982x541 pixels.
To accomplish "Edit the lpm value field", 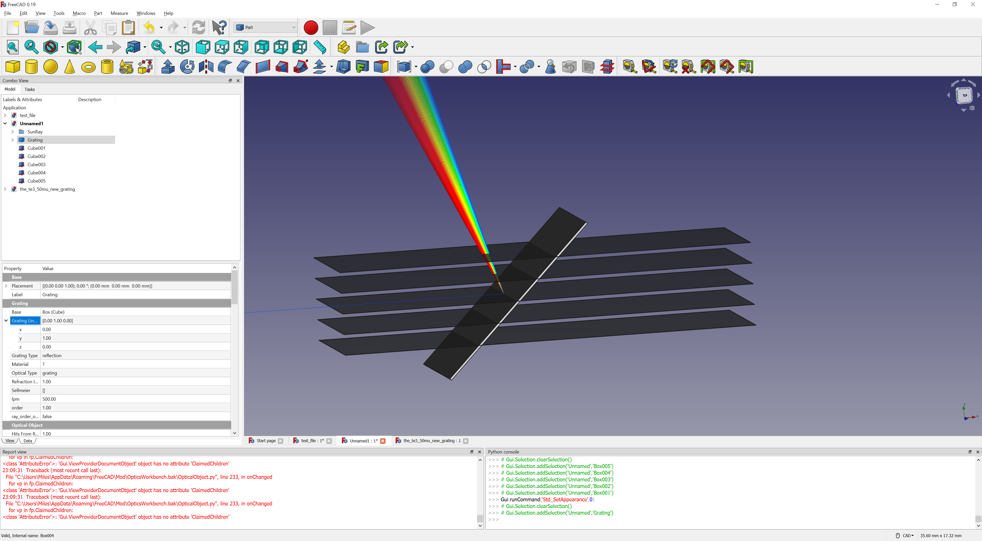I will 135,399.
